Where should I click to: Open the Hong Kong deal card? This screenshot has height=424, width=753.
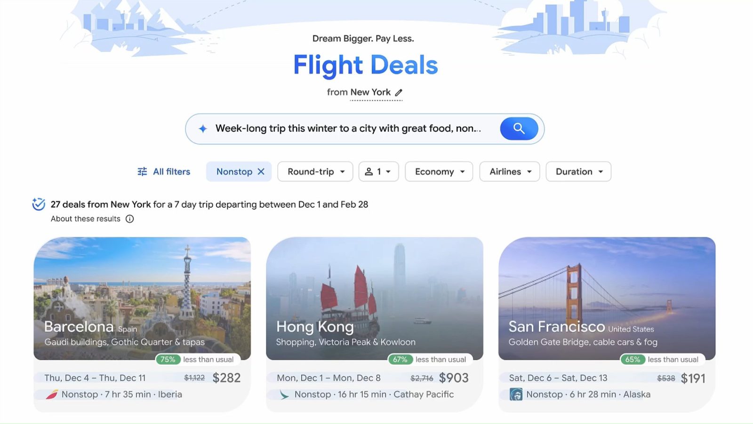click(375, 324)
